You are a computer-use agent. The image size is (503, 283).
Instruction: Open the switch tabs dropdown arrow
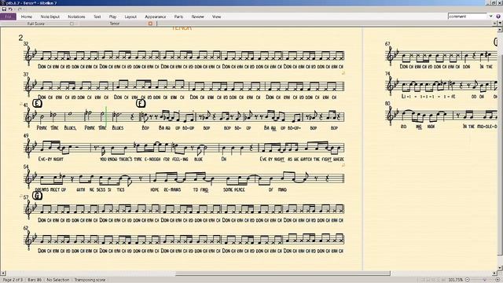[x=501, y=24]
